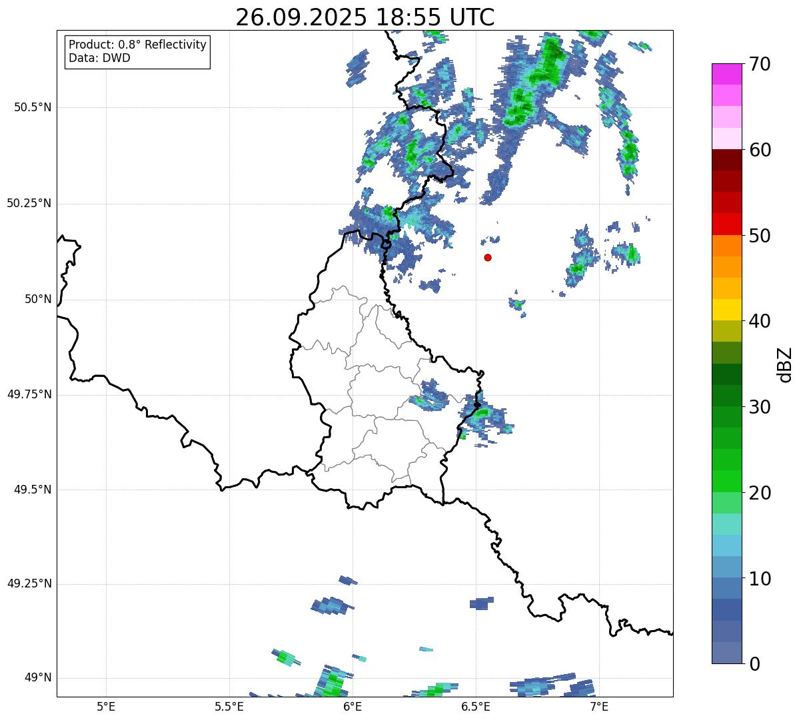The width and height of the screenshot is (801, 720).
Task: Click the 50.25°N latitude label
Action: click(29, 203)
